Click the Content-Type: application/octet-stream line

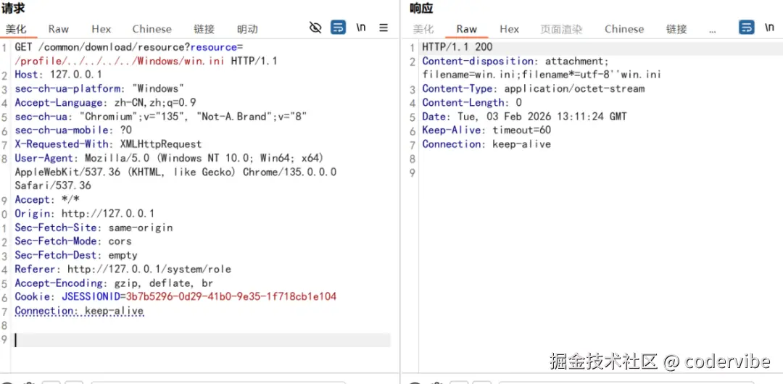pyautogui.click(x=534, y=89)
